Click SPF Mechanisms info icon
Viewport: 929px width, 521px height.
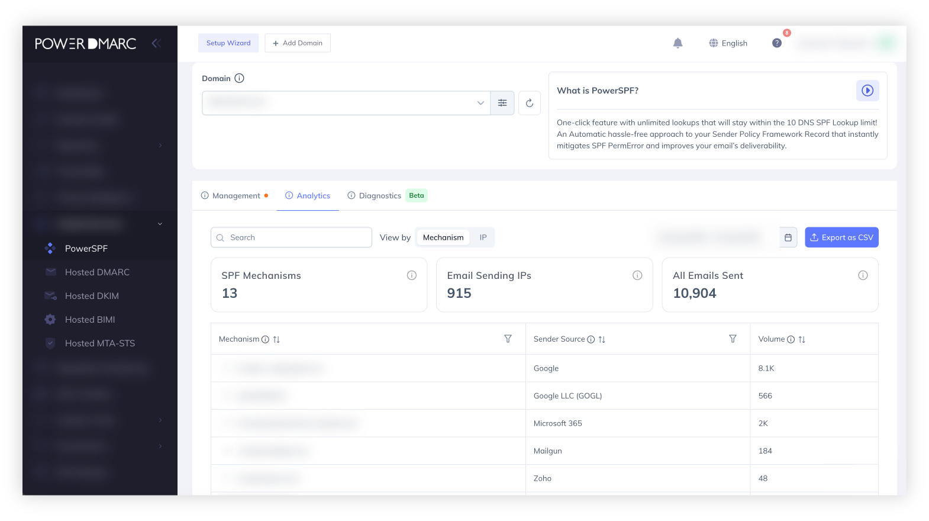pyautogui.click(x=412, y=275)
